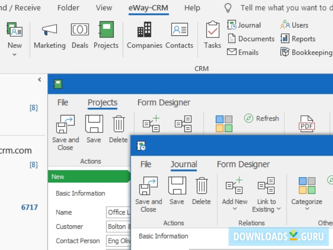Click the category squares icon in Projects window
The image size is (333, 250).
click(224, 124)
